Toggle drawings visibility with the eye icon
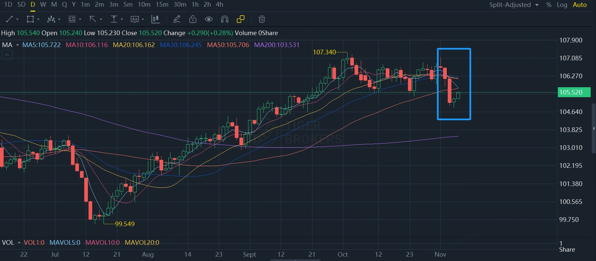The height and width of the screenshot is (261, 596). point(209,19)
